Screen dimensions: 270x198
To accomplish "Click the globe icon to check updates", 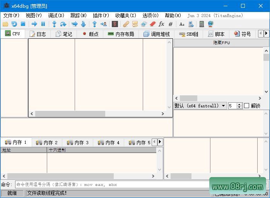I will pyautogui.click(x=210, y=24).
